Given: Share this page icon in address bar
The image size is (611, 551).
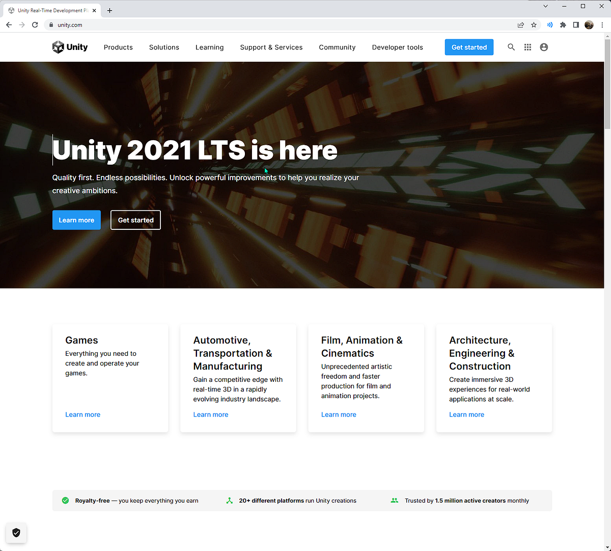Looking at the screenshot, I should 520,24.
